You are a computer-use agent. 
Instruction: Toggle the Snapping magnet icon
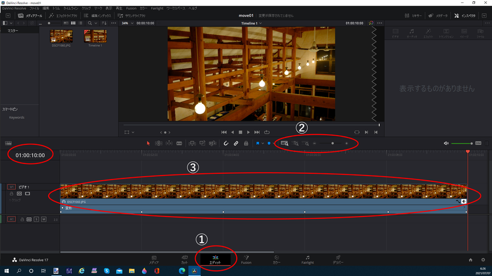click(226, 143)
